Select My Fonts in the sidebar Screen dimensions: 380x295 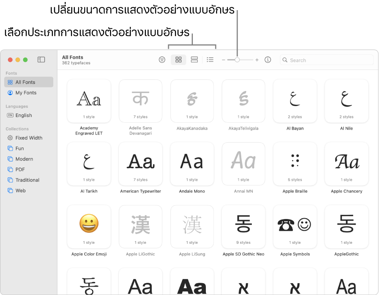[x=28, y=93]
